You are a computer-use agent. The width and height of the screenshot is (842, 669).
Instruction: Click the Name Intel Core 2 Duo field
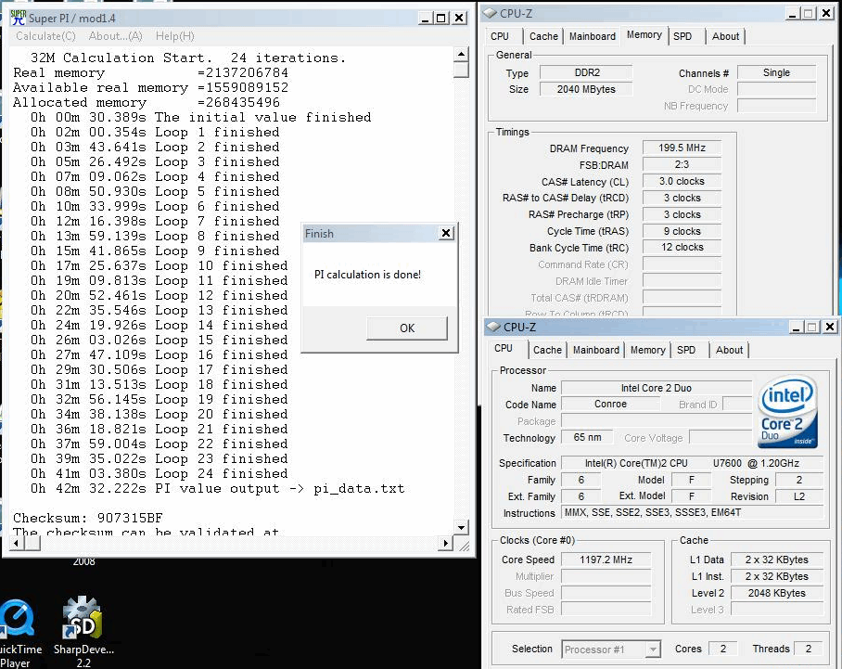657,388
